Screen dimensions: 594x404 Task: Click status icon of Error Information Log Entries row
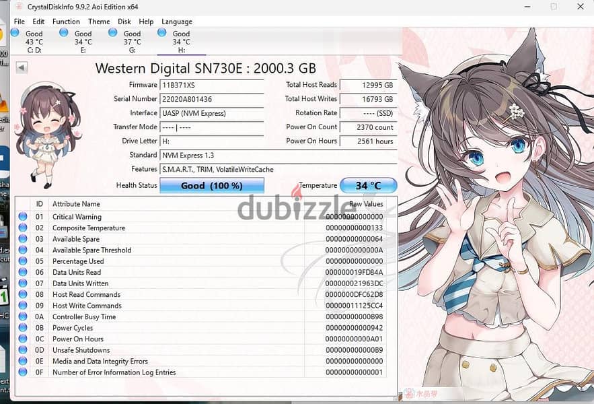23,372
